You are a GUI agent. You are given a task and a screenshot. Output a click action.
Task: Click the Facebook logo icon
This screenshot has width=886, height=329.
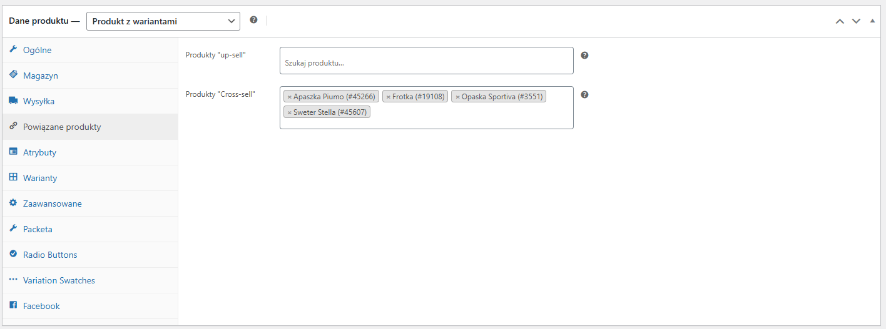click(x=13, y=305)
